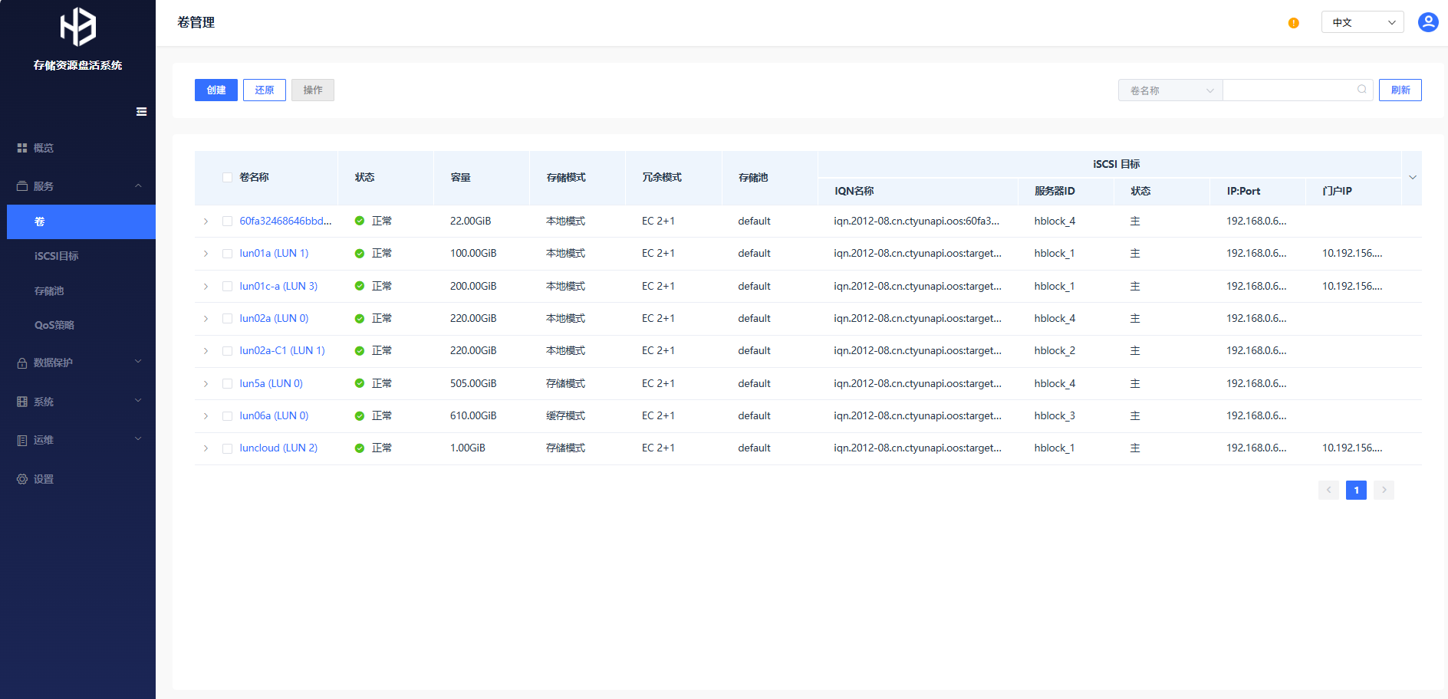Open the user account avatar icon
The image size is (1448, 699).
coord(1427,22)
